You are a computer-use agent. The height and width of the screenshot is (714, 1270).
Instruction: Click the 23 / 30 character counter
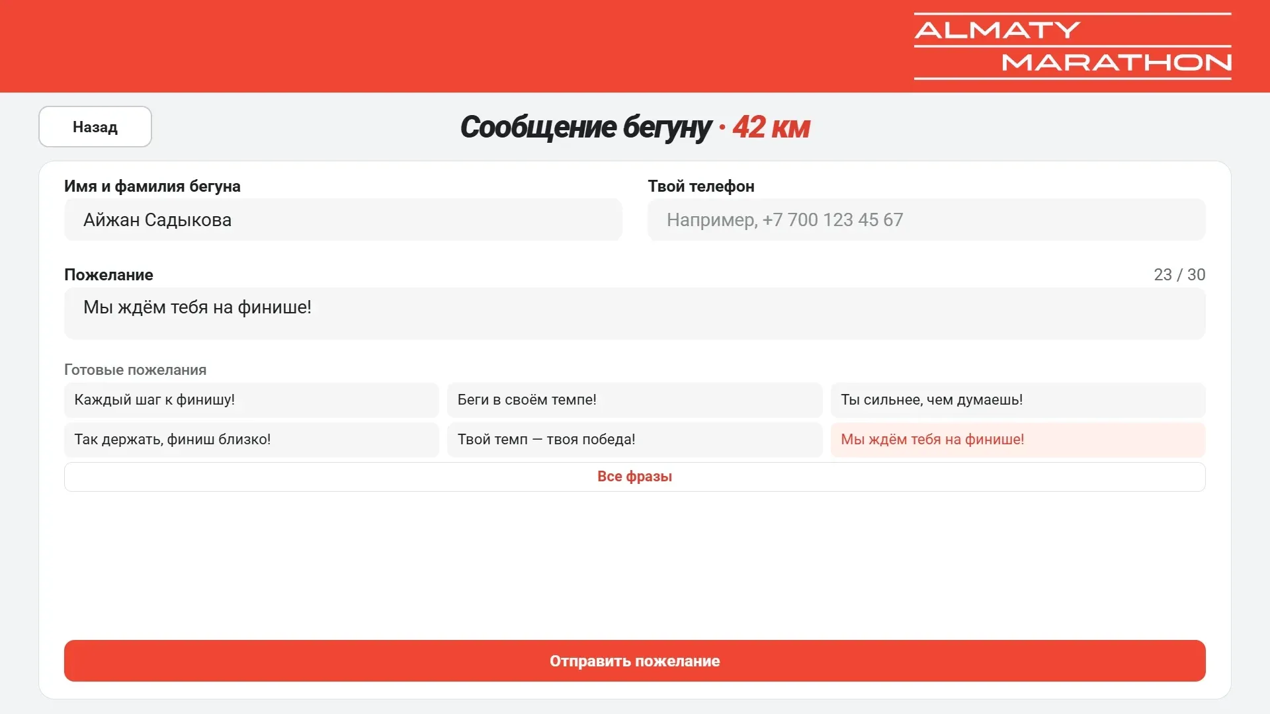[x=1179, y=275]
